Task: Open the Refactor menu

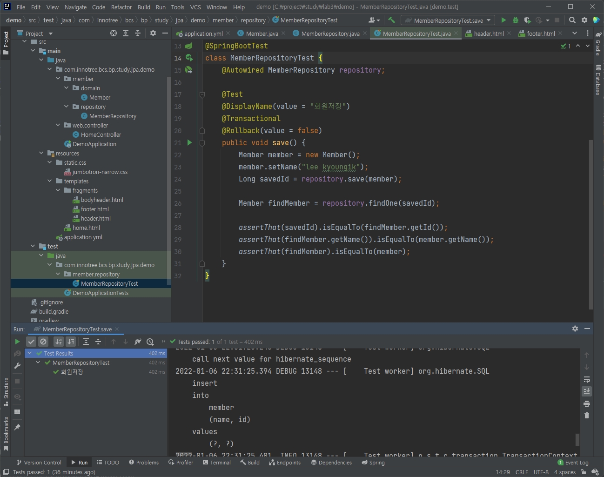Action: (x=121, y=7)
